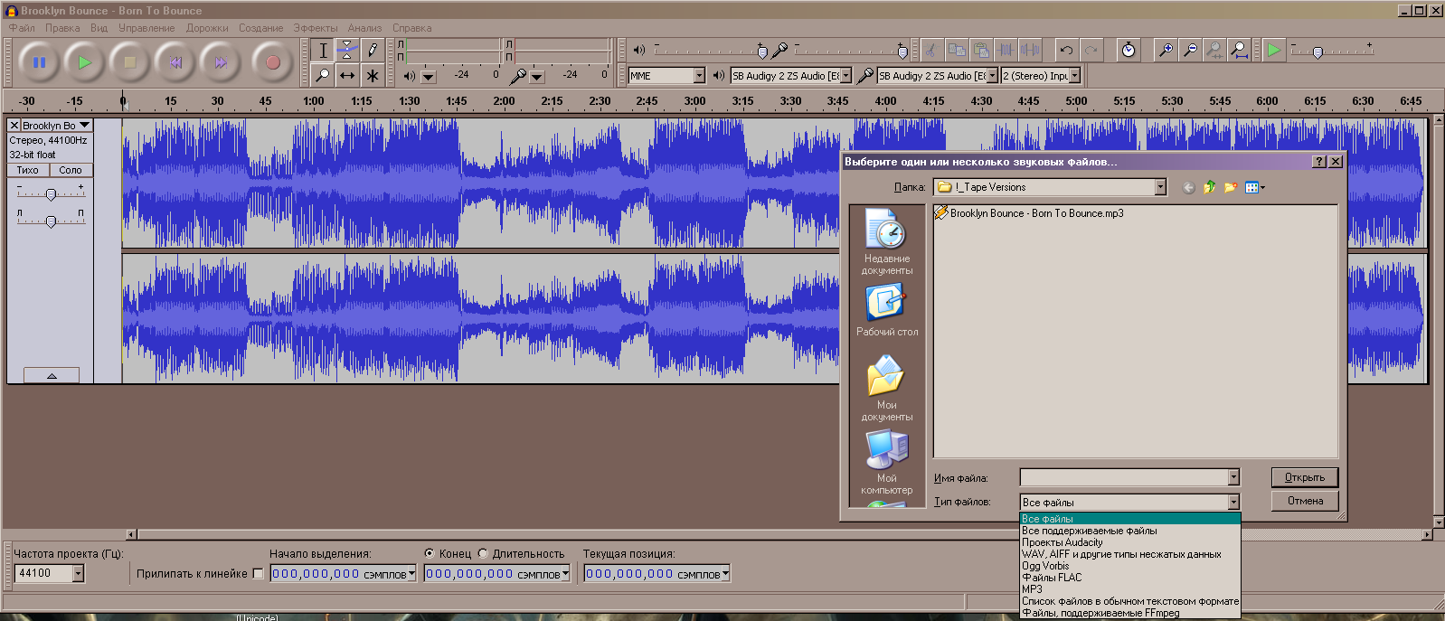Select the Envelope tool
Image resolution: width=1445 pixels, height=621 pixels.
[x=347, y=51]
